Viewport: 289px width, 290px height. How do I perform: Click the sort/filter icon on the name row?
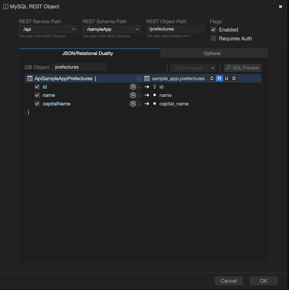pos(133,95)
